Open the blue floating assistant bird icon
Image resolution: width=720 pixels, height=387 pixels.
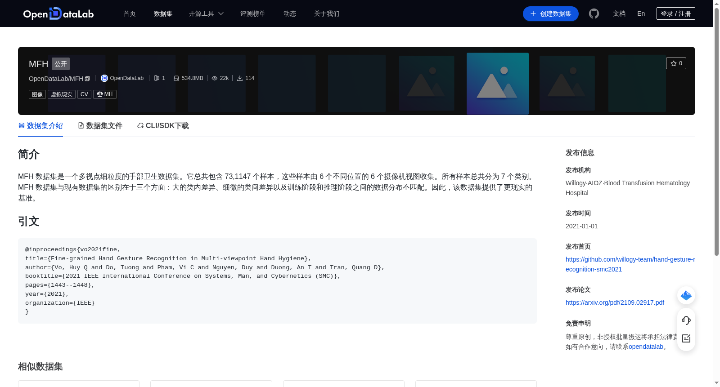[x=686, y=295]
